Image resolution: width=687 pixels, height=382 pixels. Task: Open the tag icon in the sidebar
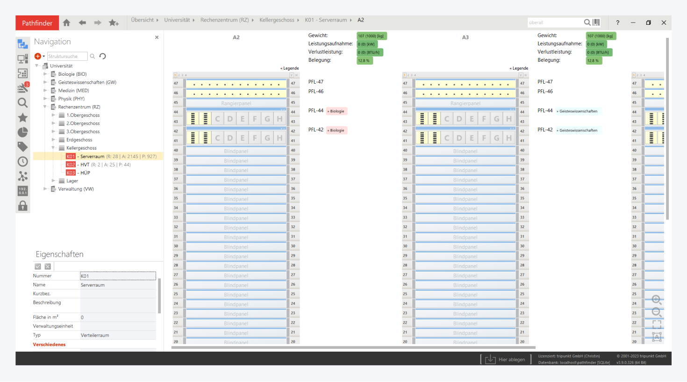coord(22,147)
